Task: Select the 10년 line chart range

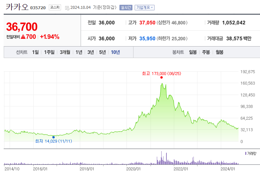Action: coord(115,52)
